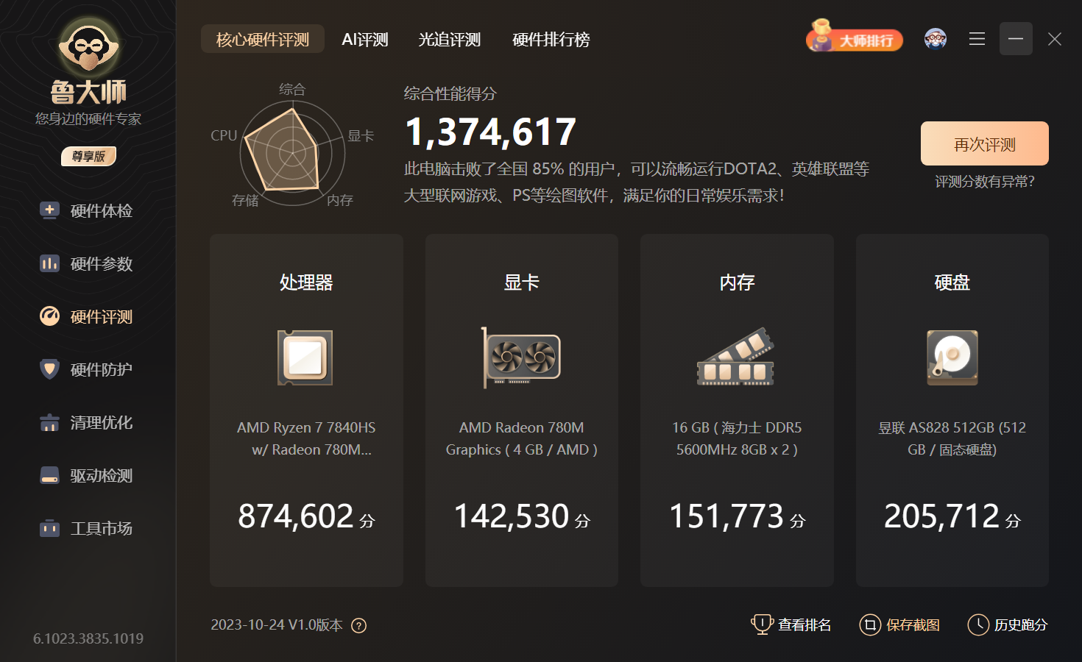1082x662 pixels.
Task: Click the 再次评测 button
Action: coord(985,143)
